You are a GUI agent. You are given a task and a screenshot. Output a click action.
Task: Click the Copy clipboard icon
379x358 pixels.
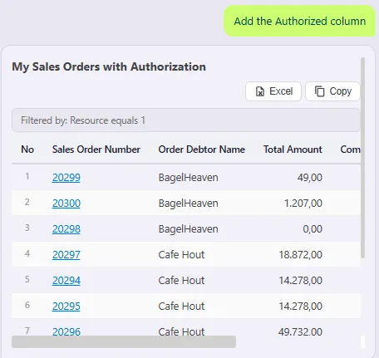(319, 91)
